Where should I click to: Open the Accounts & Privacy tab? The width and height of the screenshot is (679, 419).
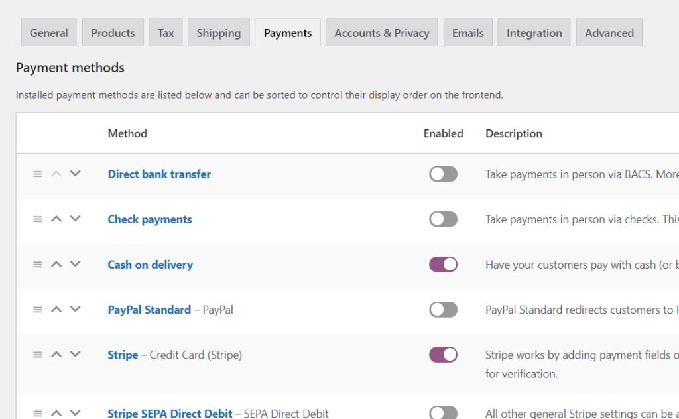point(381,33)
